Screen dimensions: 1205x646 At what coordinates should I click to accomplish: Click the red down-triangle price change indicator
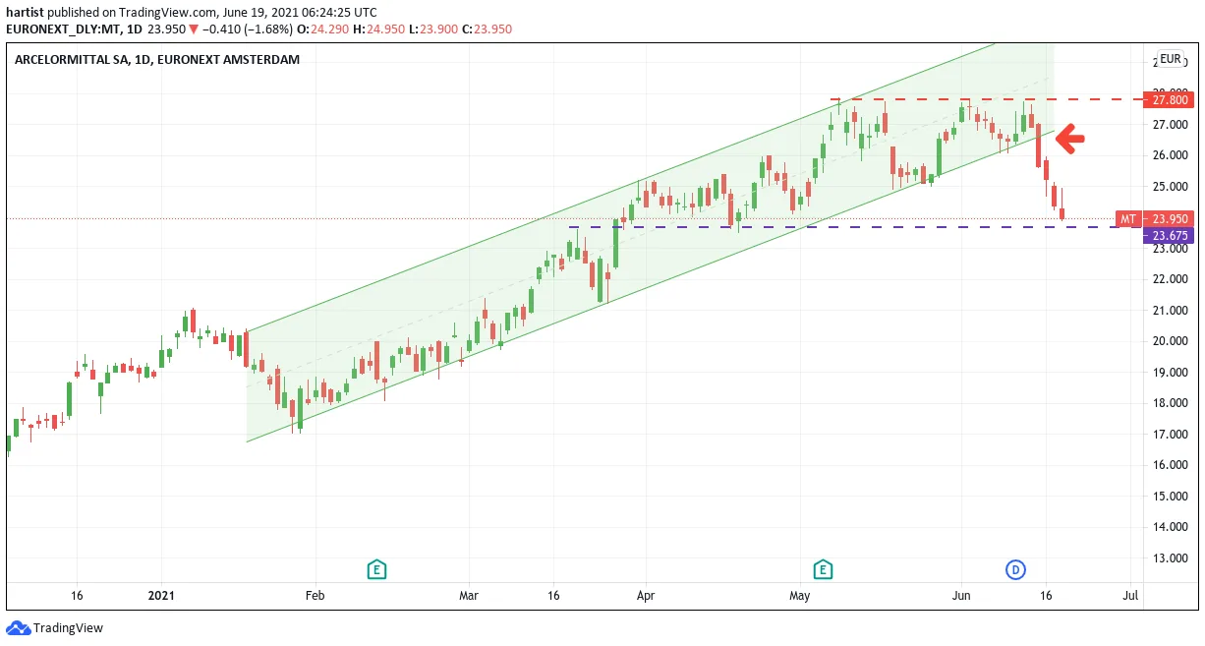(195, 29)
